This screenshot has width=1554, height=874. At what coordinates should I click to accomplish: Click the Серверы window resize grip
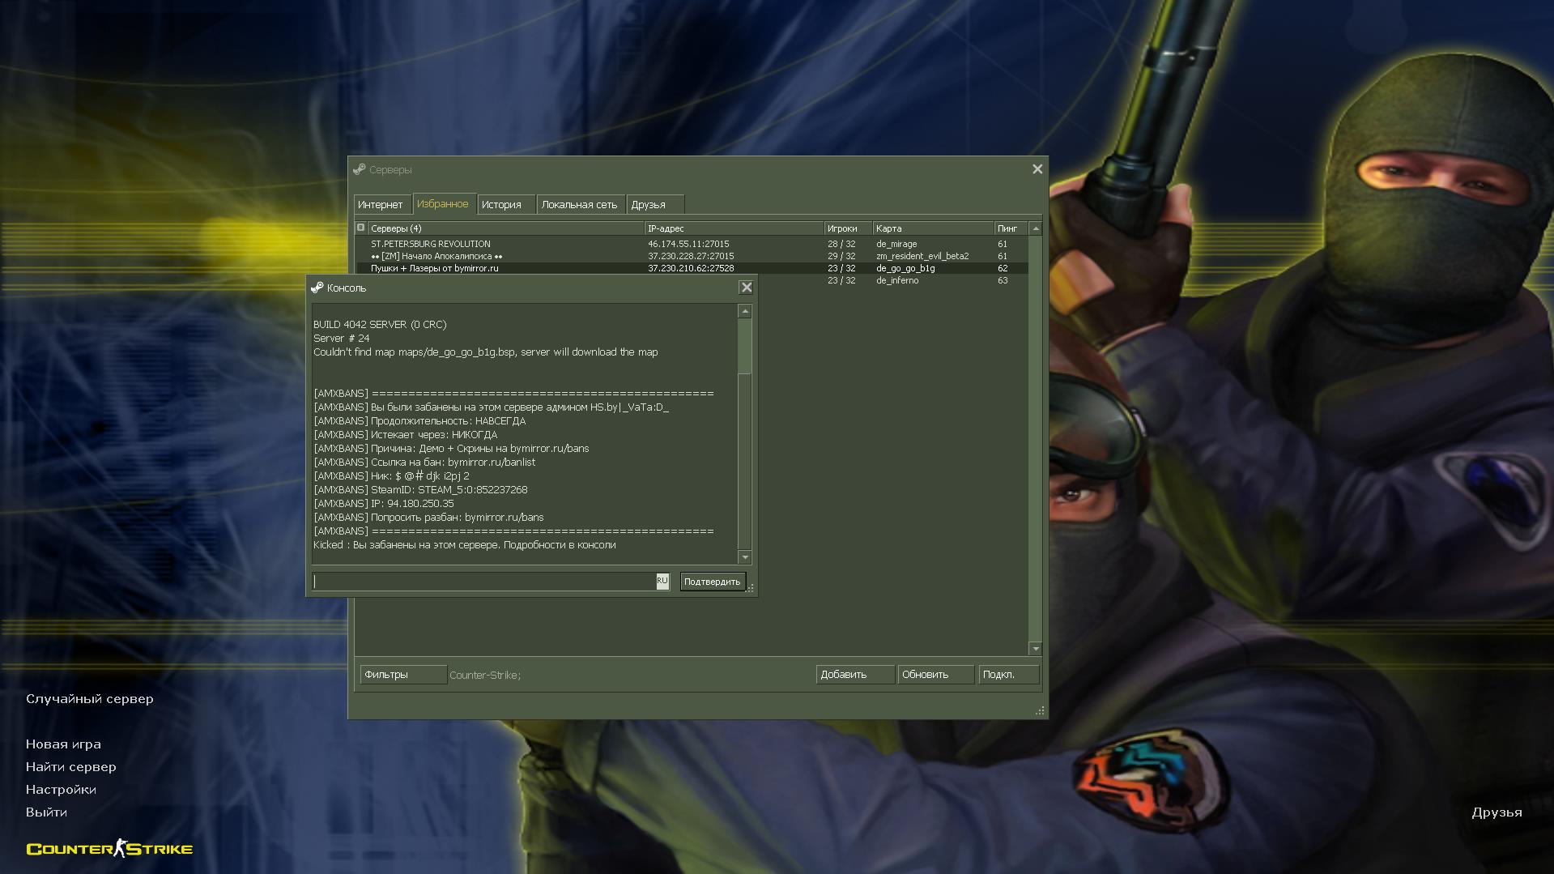[1041, 711]
